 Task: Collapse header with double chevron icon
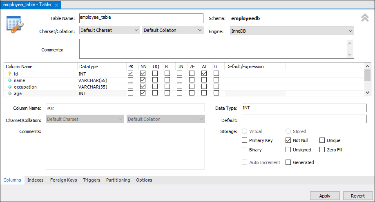(x=365, y=18)
